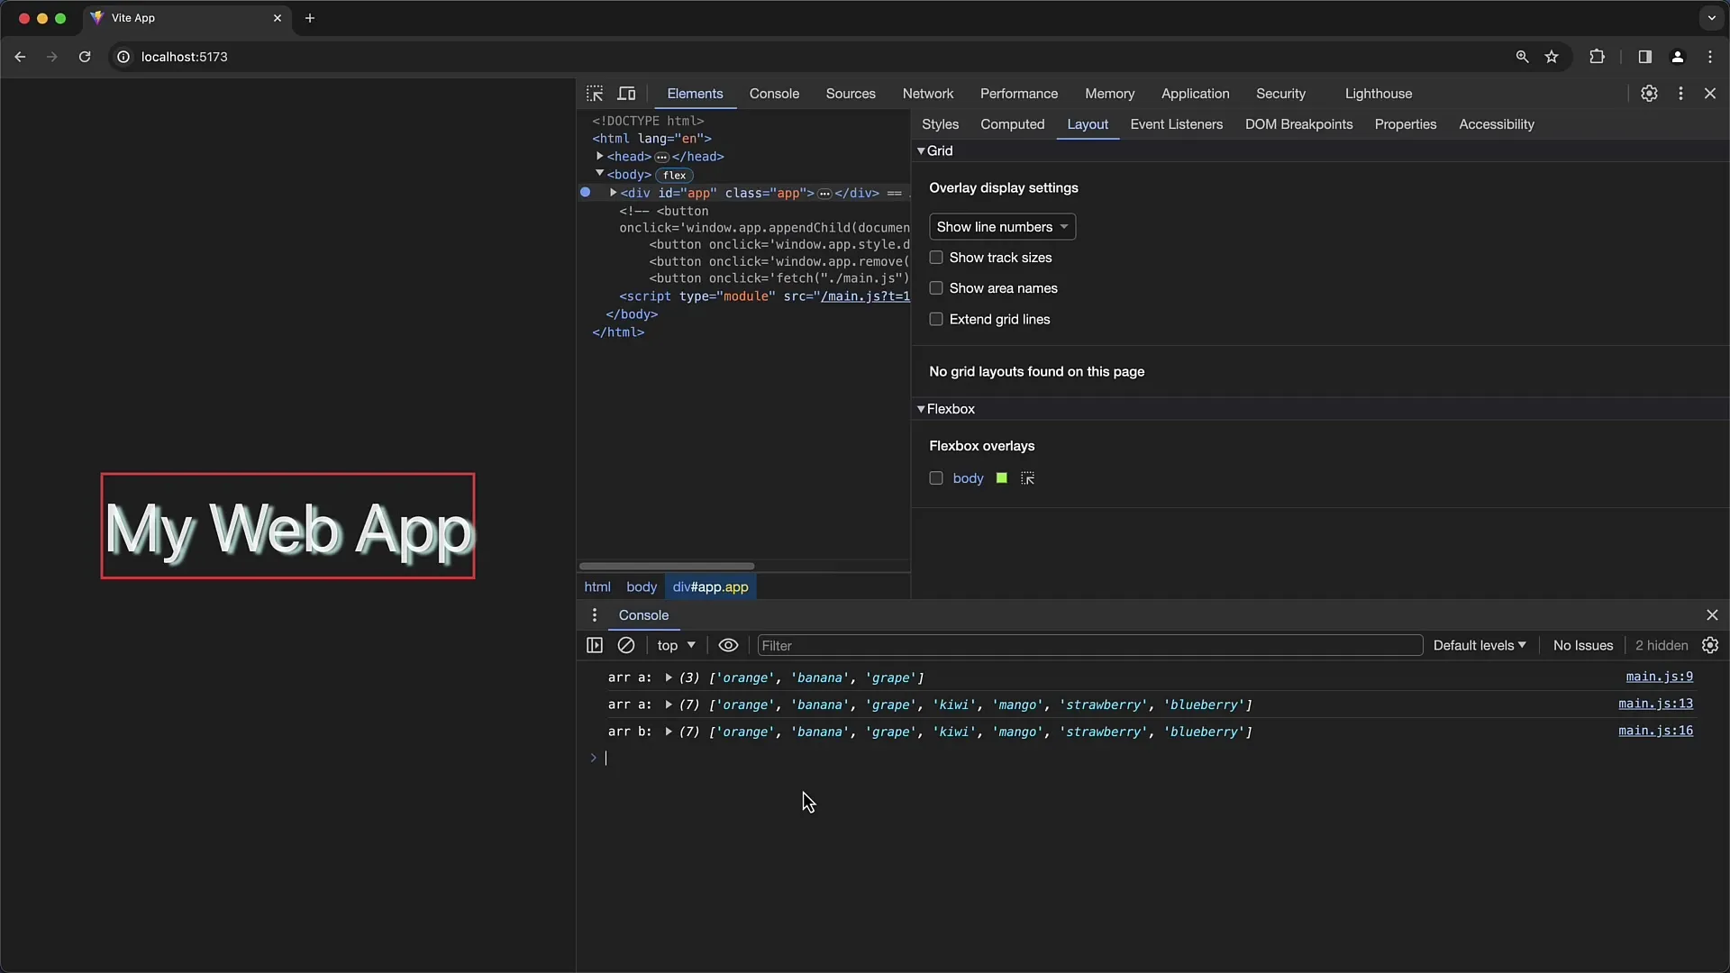Viewport: 1730px width, 973px height.
Task: Open console settings gear
Action: [1710, 645]
